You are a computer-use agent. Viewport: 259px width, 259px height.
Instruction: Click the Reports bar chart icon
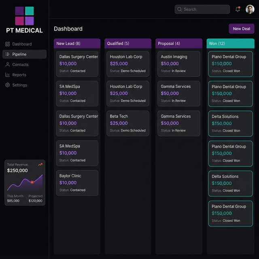[7, 74]
